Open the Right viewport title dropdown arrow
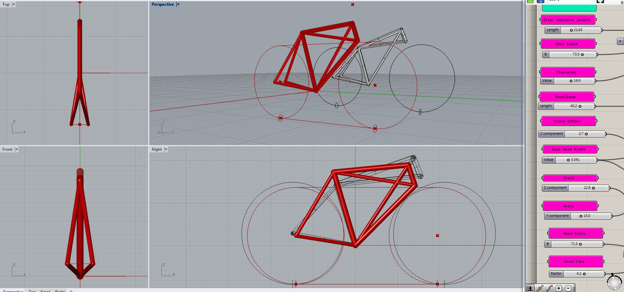The height and width of the screenshot is (292, 624). point(166,149)
